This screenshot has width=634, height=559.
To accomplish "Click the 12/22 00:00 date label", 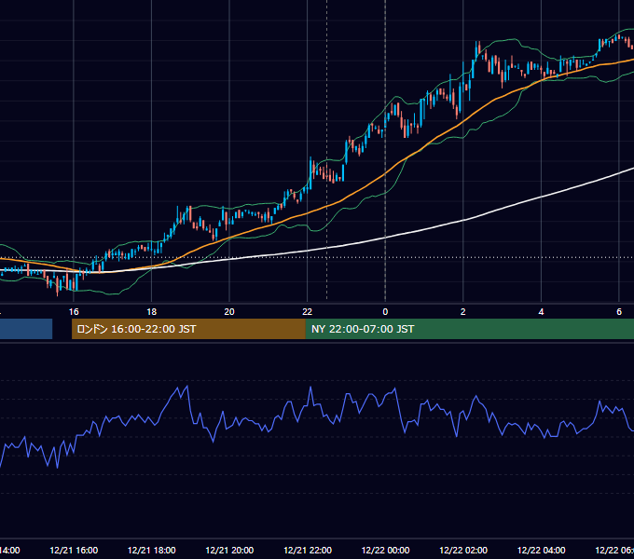I will (x=385, y=551).
